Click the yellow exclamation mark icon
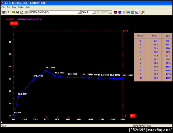 142,12
